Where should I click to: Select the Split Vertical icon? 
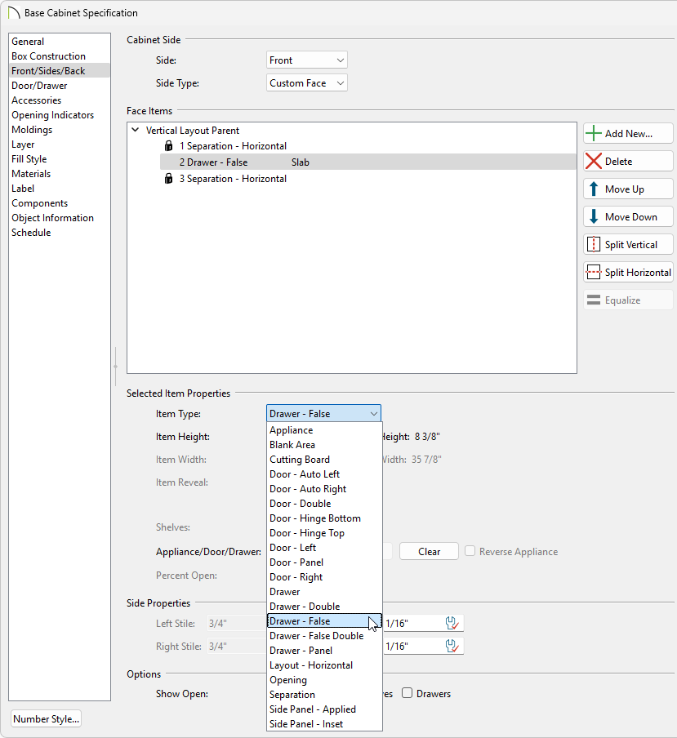(594, 244)
